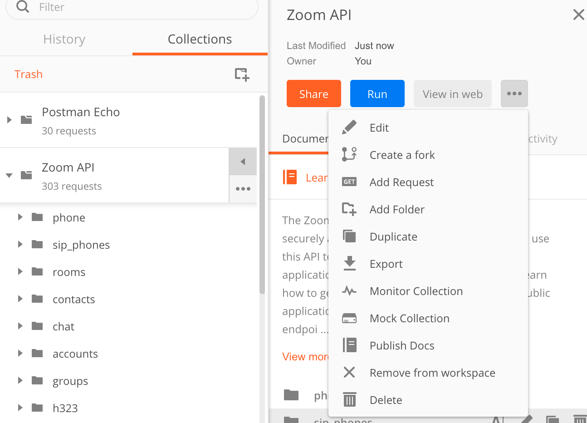
Task: Click the pulse icon beside Monitor Collection
Action: tap(349, 291)
